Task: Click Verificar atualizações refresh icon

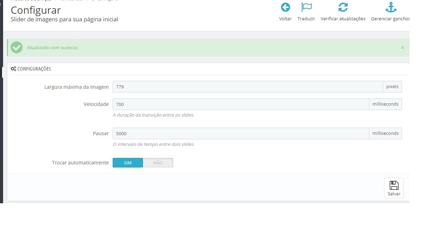Action: 343,7
